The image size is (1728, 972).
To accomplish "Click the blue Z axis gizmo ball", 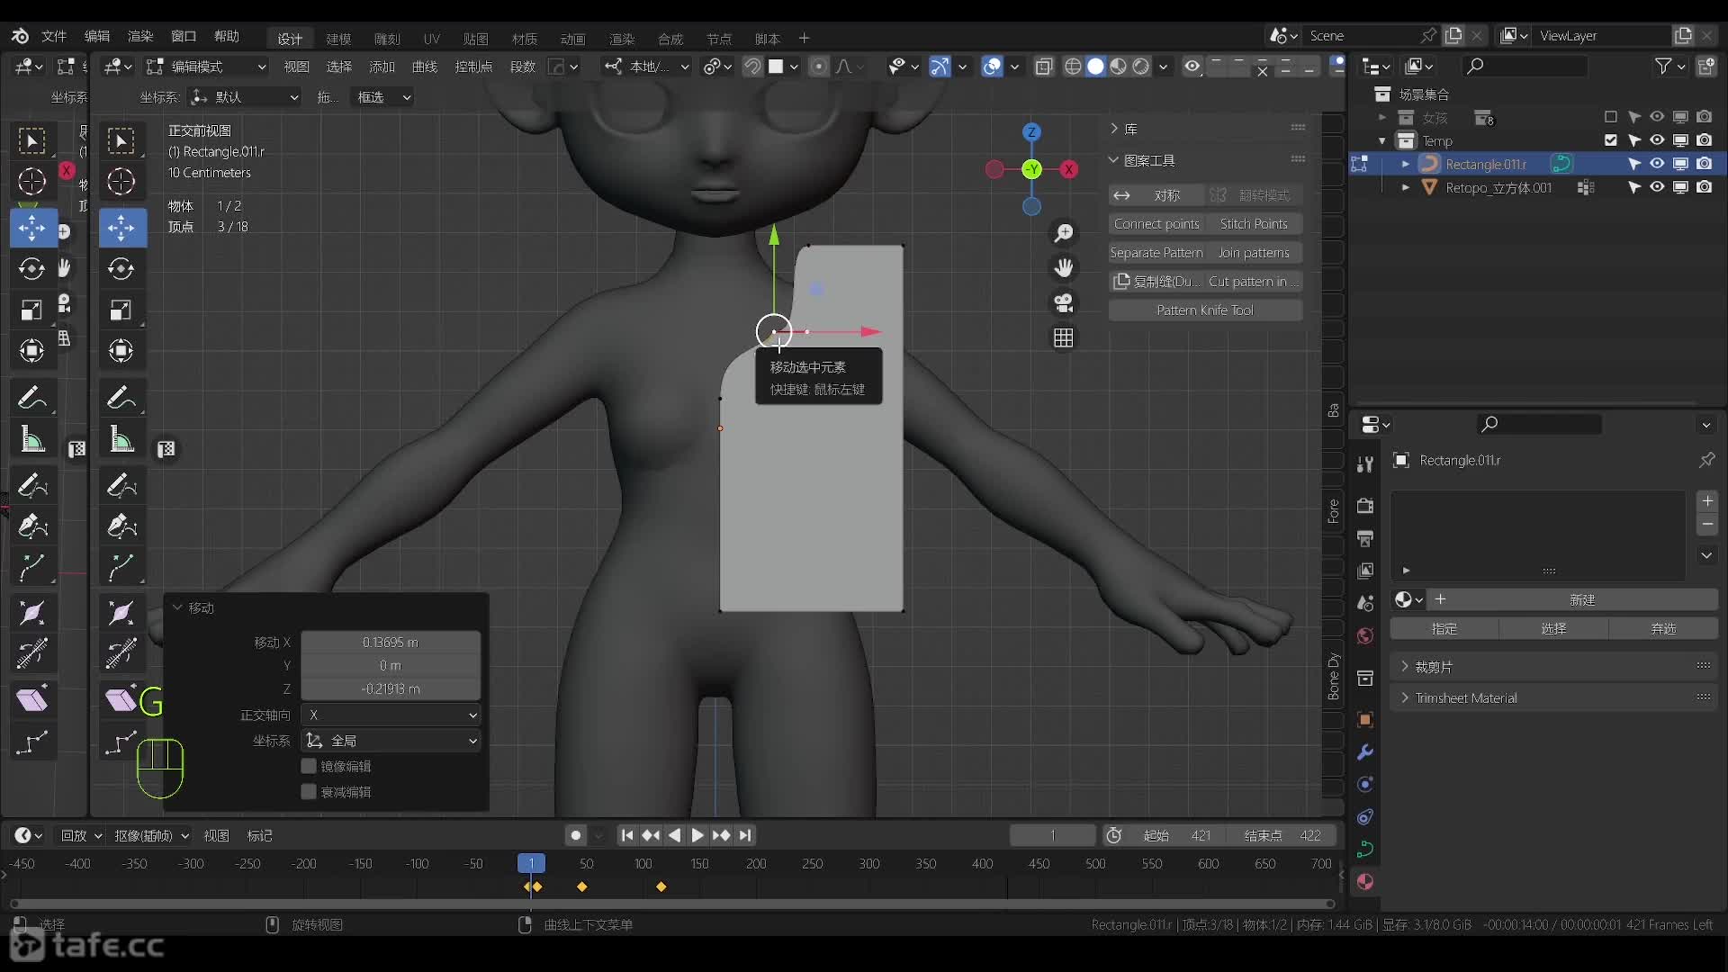I will coord(1031,132).
